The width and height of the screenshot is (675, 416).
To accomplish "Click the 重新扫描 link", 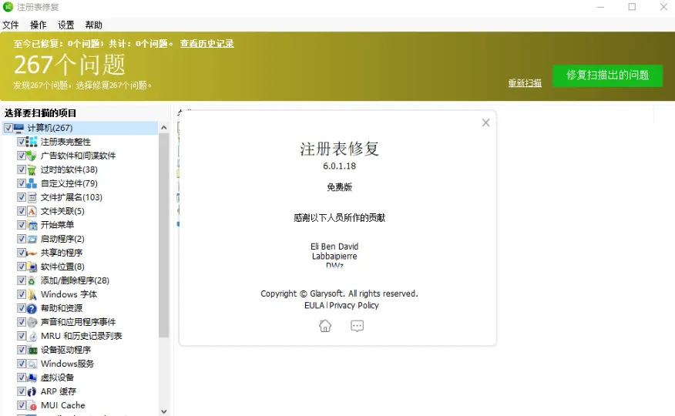I will pyautogui.click(x=525, y=83).
